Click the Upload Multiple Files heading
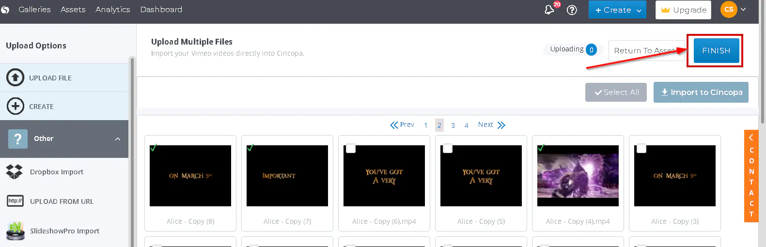 click(192, 42)
